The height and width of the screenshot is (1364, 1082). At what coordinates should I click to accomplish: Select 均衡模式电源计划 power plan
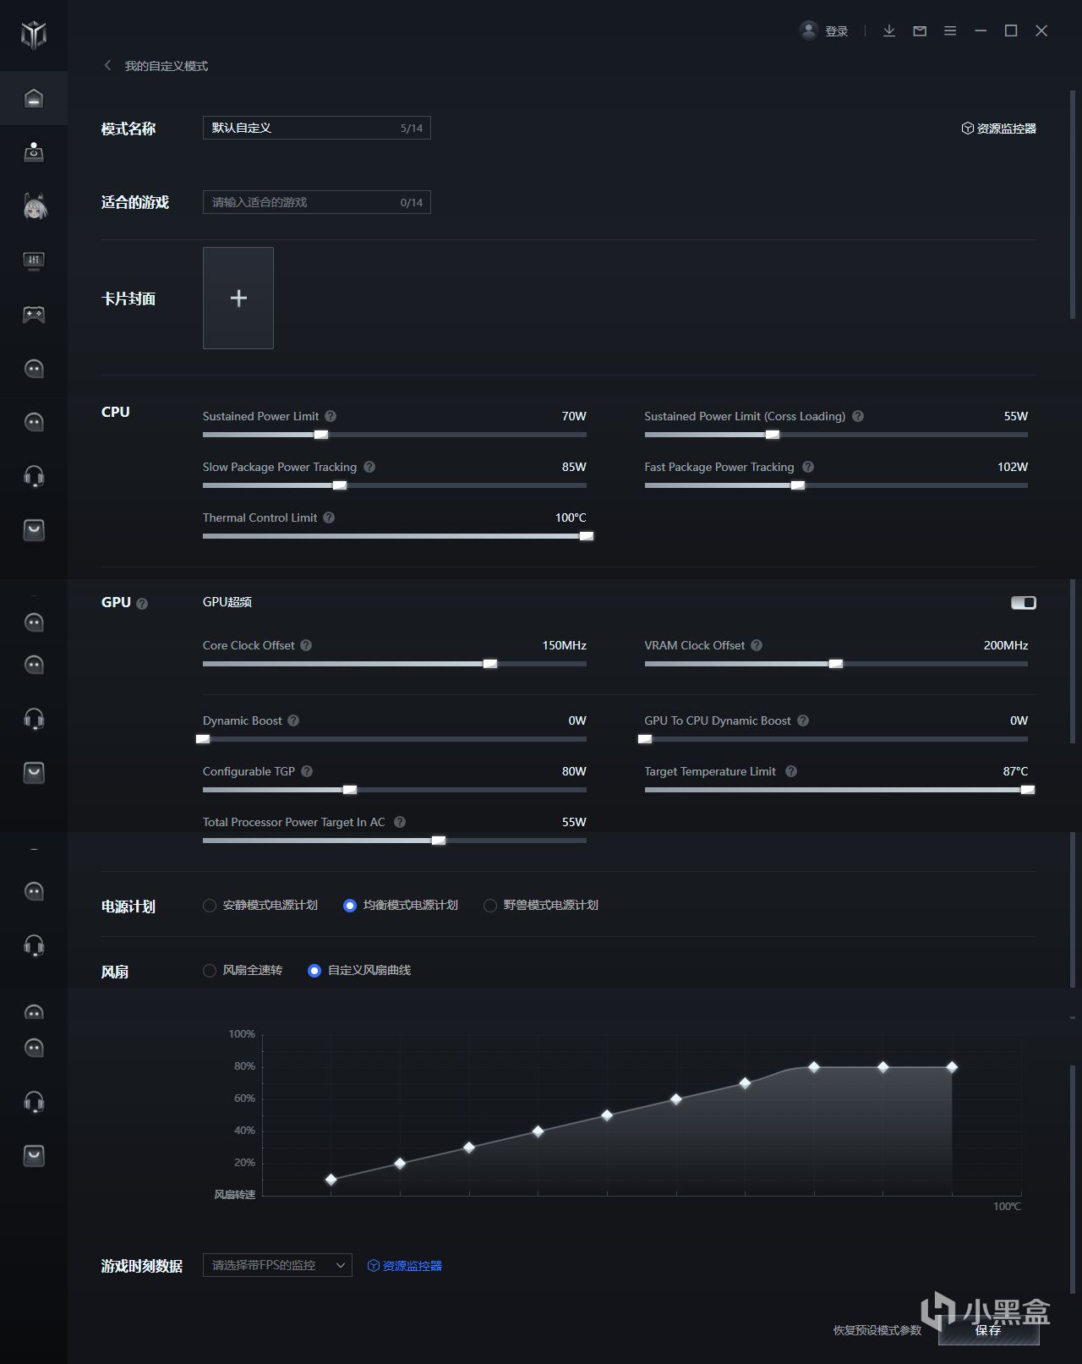coord(401,905)
